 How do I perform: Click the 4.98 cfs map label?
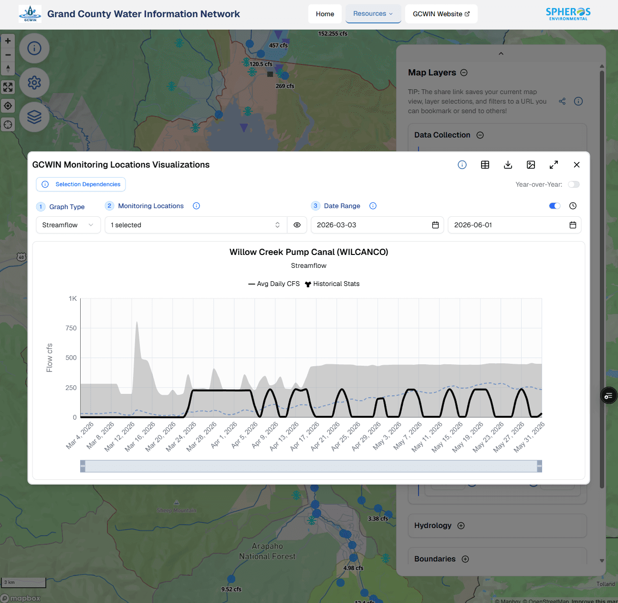click(x=353, y=568)
